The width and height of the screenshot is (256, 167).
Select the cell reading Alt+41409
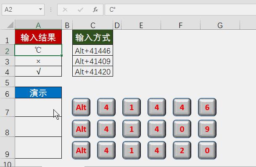(x=93, y=61)
